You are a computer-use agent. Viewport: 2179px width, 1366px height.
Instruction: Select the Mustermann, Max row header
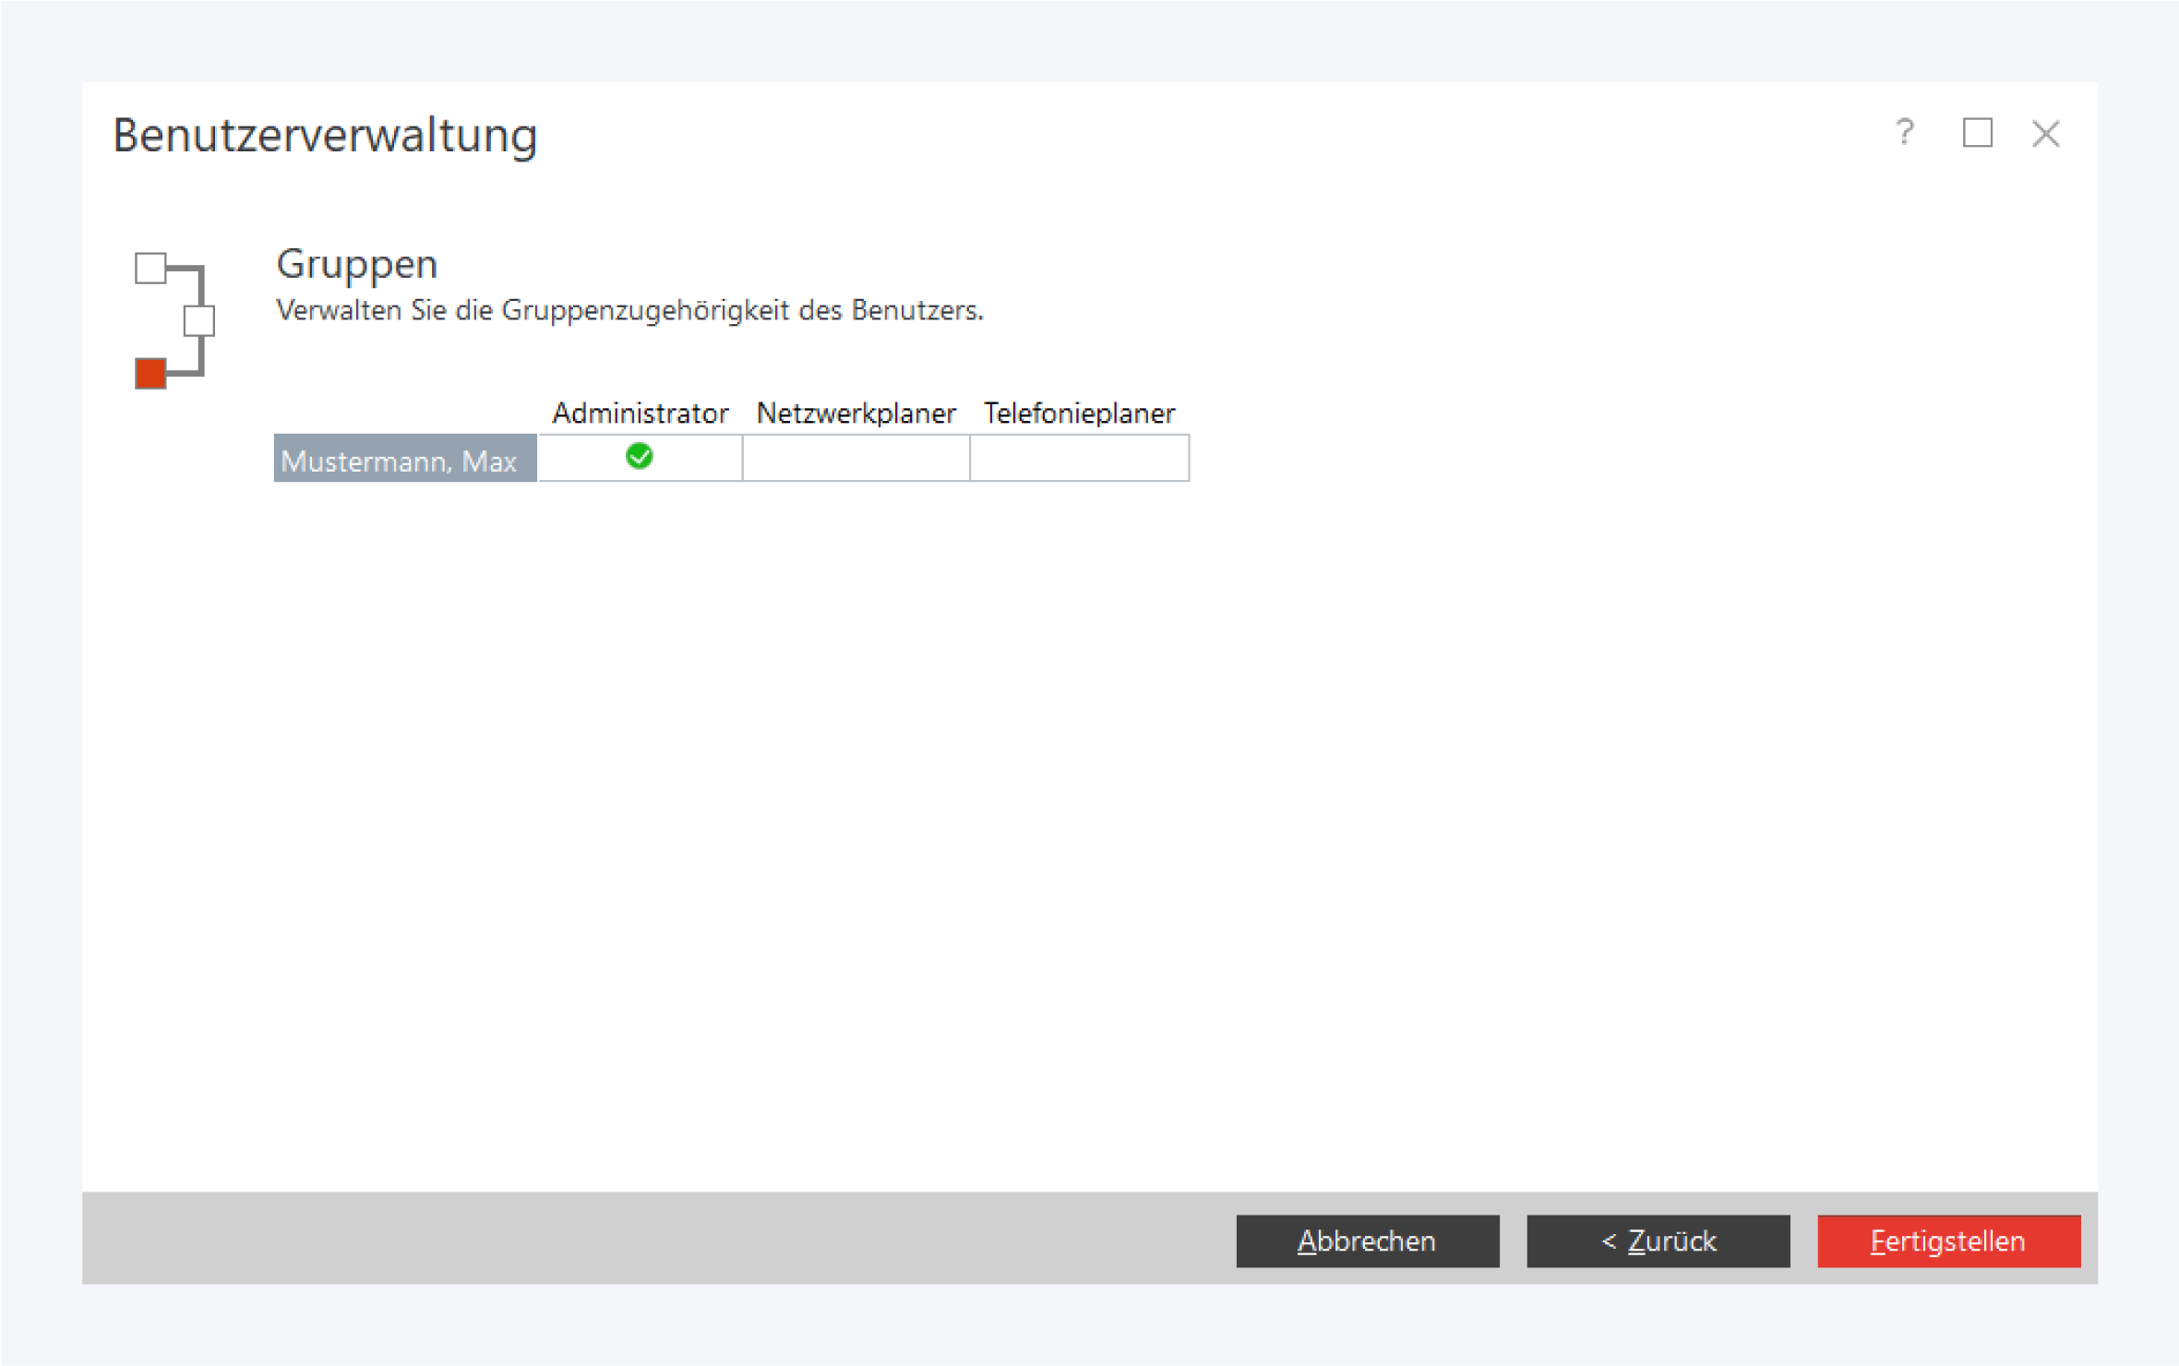coord(404,459)
